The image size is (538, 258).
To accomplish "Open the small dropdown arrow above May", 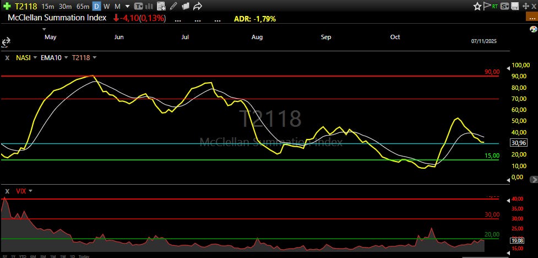I will pyautogui.click(x=44, y=29).
